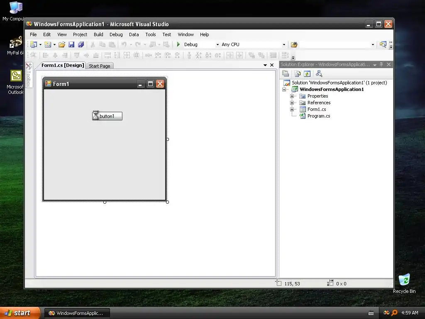Open the collapsed Toolbox side panel
The height and width of the screenshot is (319, 425).
point(29,75)
